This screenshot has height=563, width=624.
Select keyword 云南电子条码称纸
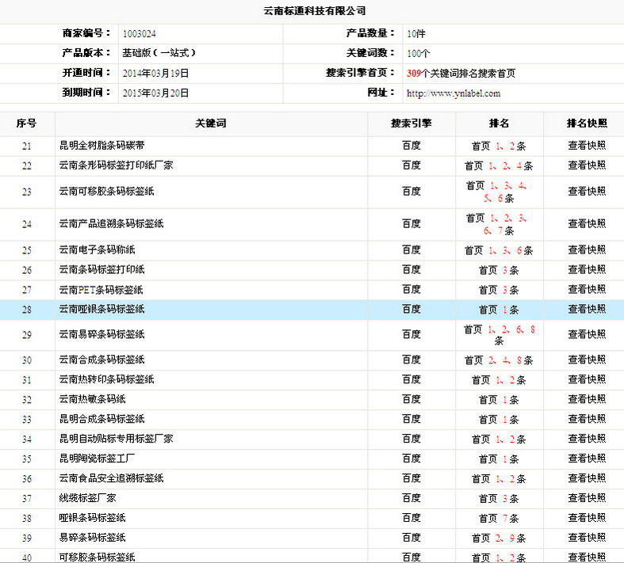coord(97,250)
